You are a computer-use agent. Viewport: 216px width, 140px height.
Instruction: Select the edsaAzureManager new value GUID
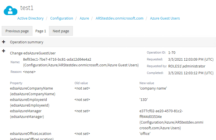tap(161, 114)
